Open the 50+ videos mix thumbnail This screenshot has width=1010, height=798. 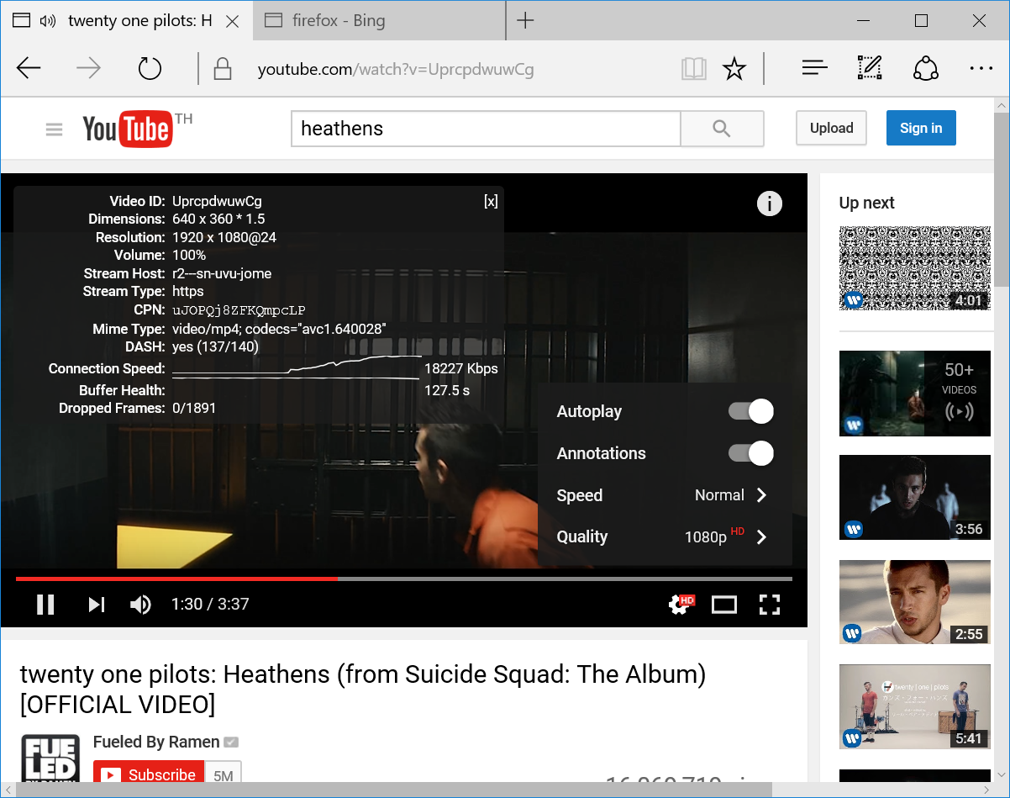coord(914,394)
